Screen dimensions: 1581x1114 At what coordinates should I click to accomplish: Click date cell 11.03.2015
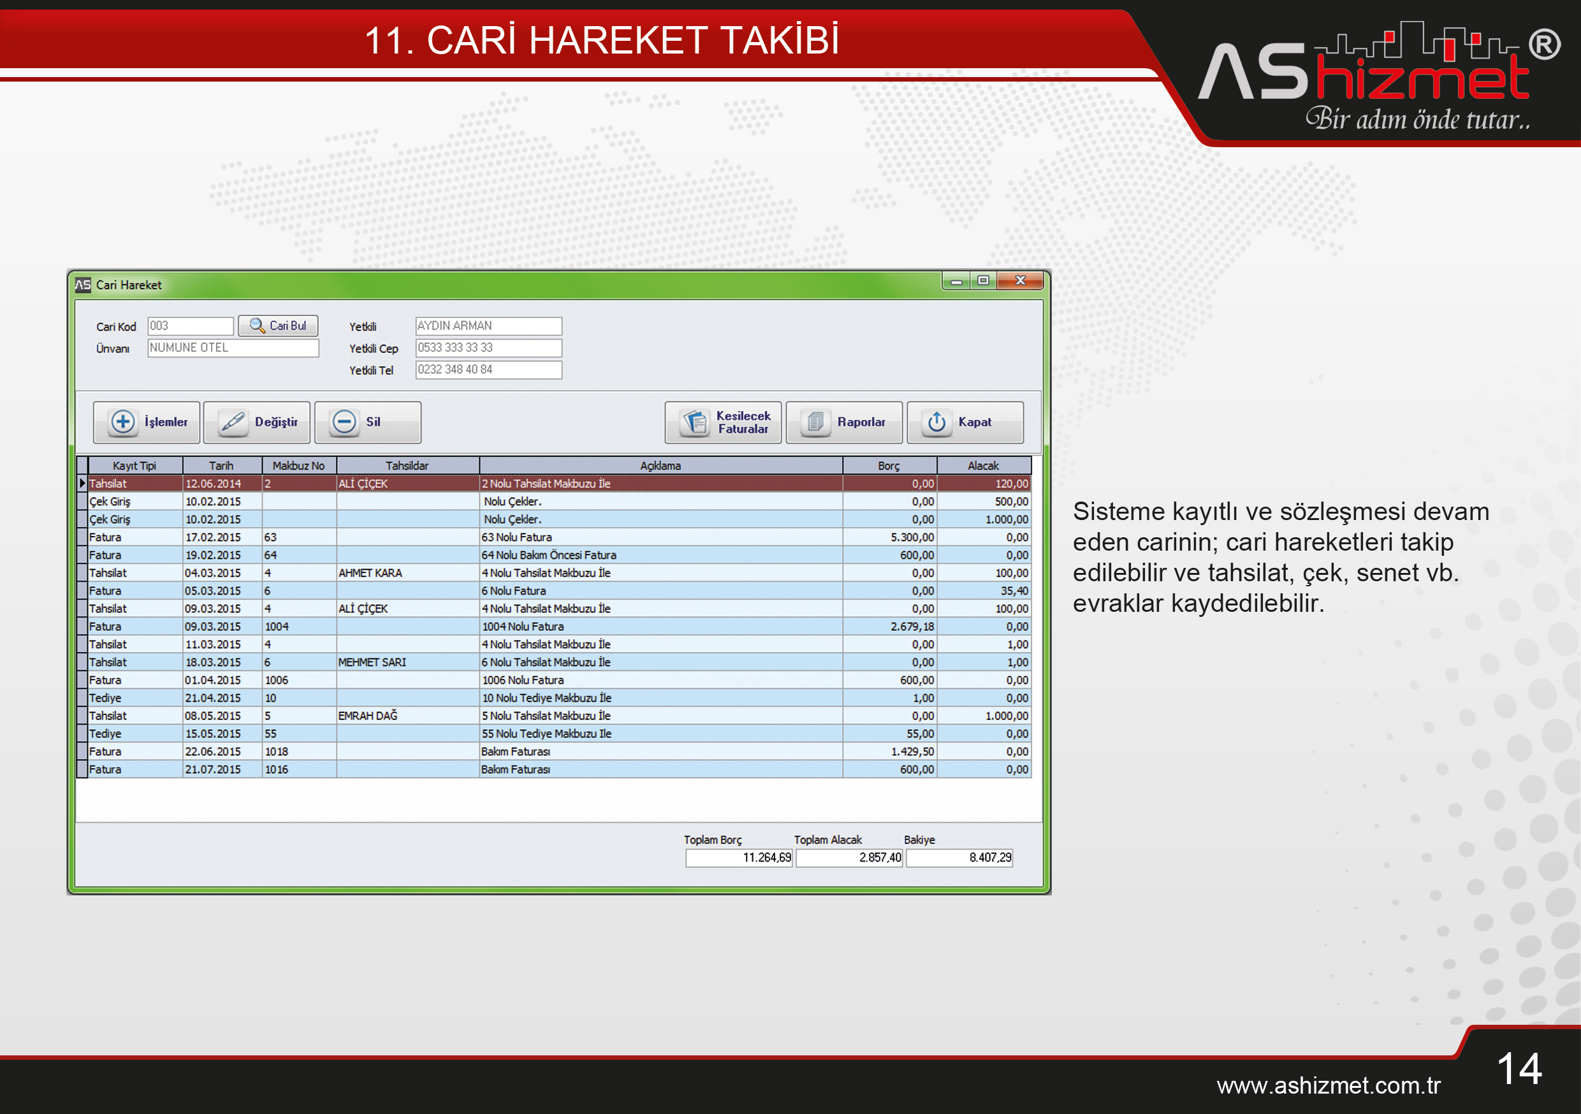coord(222,645)
